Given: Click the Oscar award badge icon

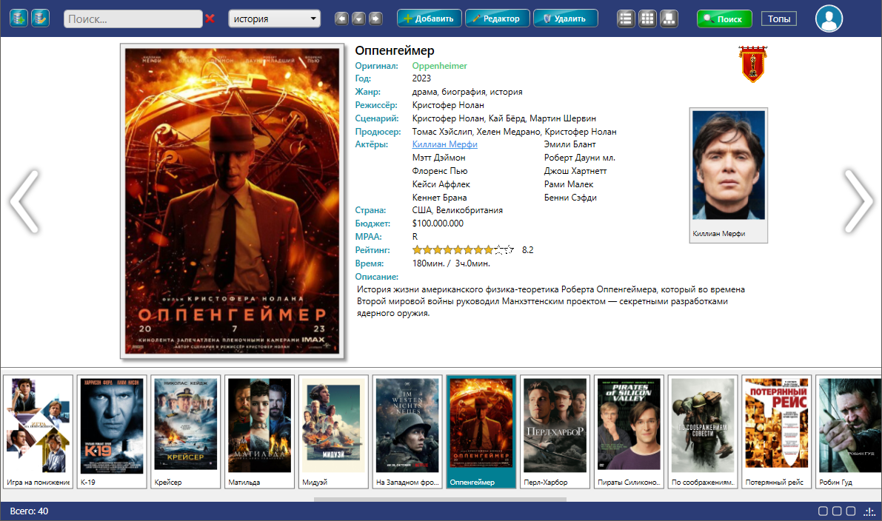Looking at the screenshot, I should [752, 64].
